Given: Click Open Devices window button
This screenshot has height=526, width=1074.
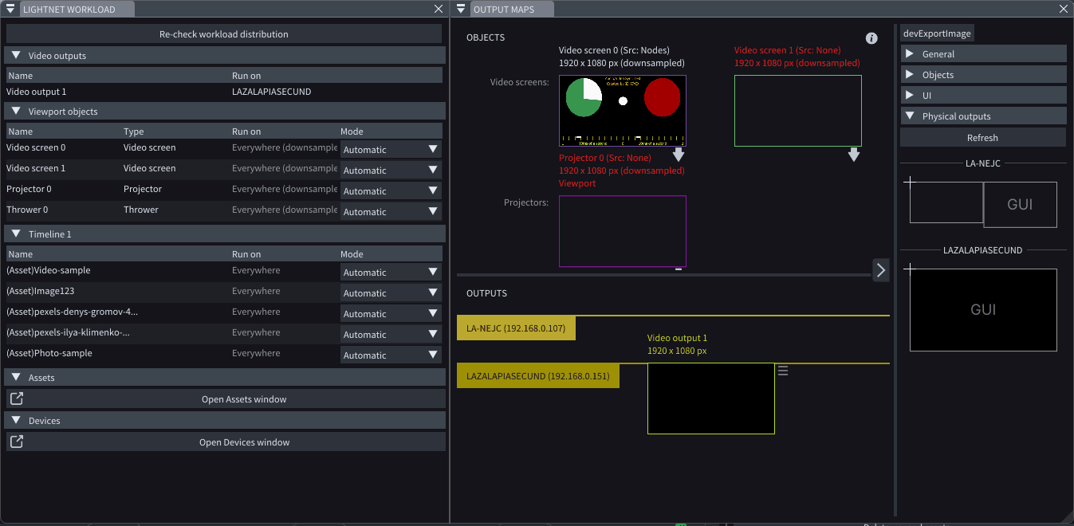Looking at the screenshot, I should [x=244, y=442].
